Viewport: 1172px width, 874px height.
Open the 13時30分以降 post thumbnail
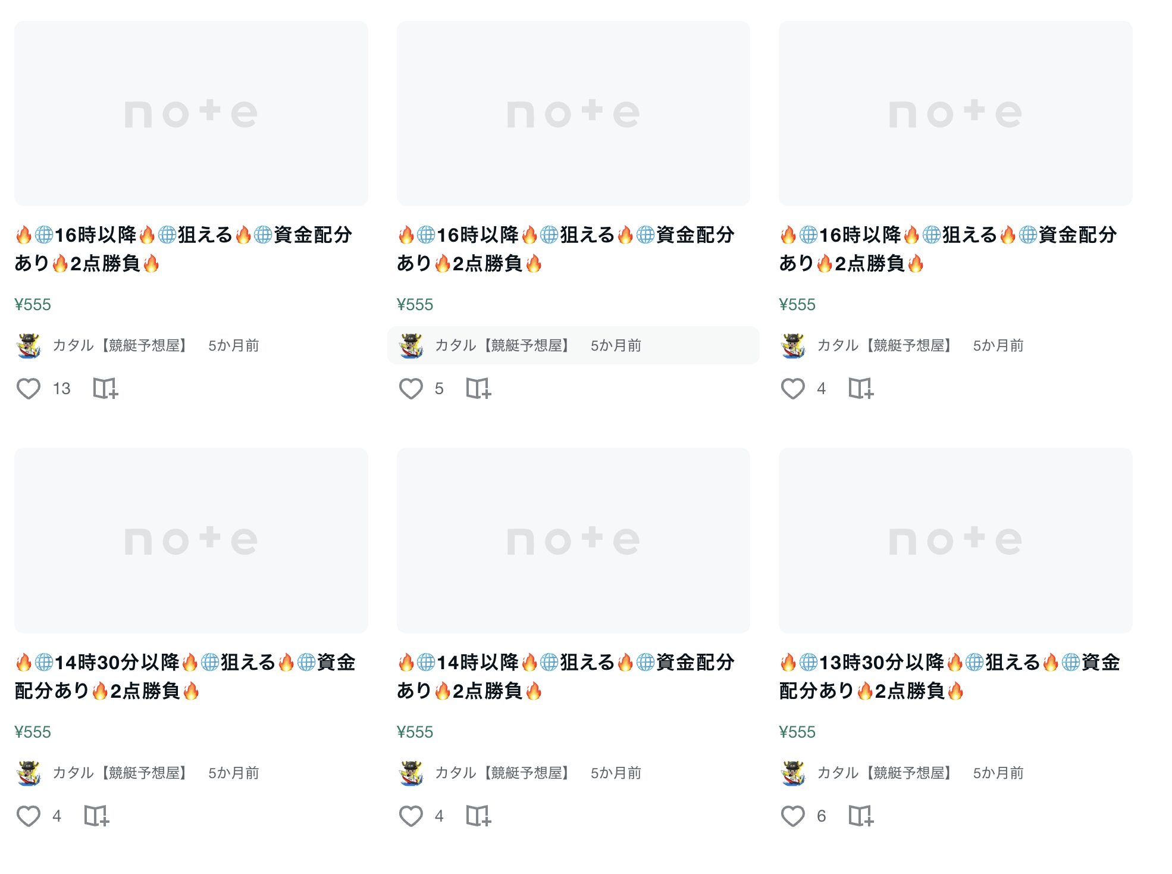pyautogui.click(x=955, y=540)
